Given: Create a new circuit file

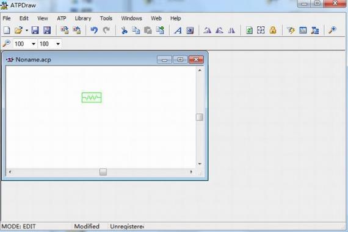Looking at the screenshot, I should pyautogui.click(x=7, y=30).
